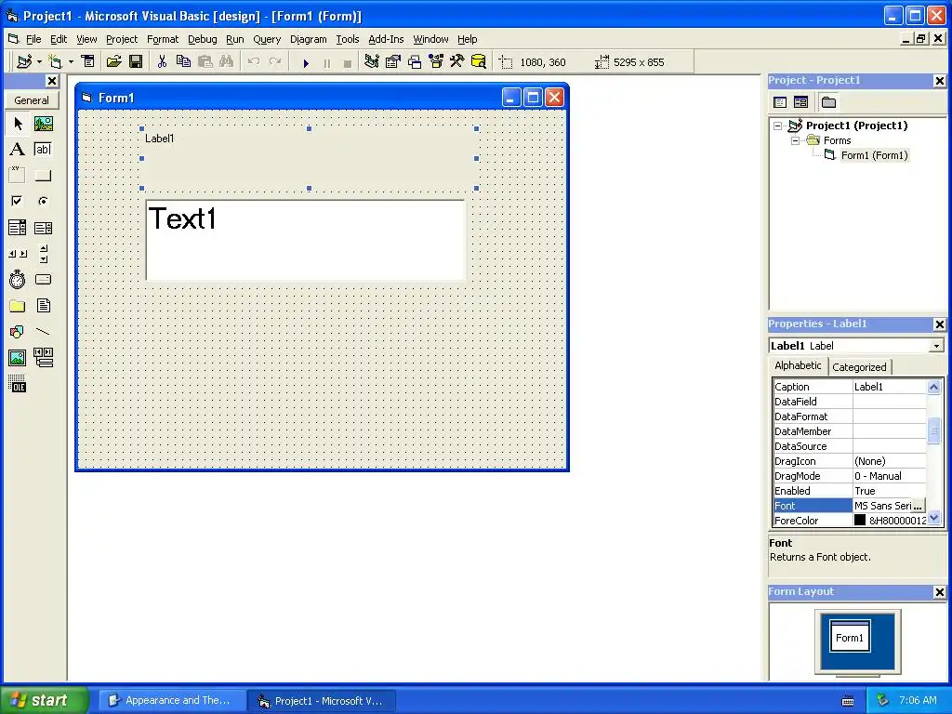
Task: Select the OptionButton control tool
Action: click(x=43, y=201)
